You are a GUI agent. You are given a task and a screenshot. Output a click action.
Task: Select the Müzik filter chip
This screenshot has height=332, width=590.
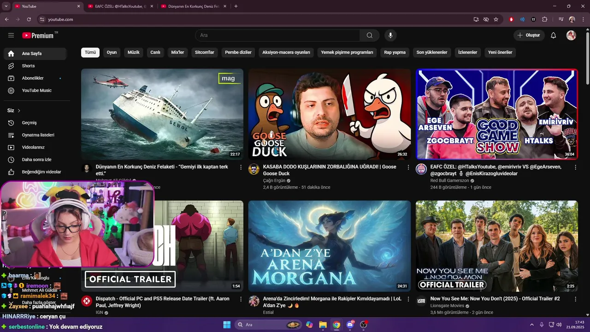[x=134, y=52]
